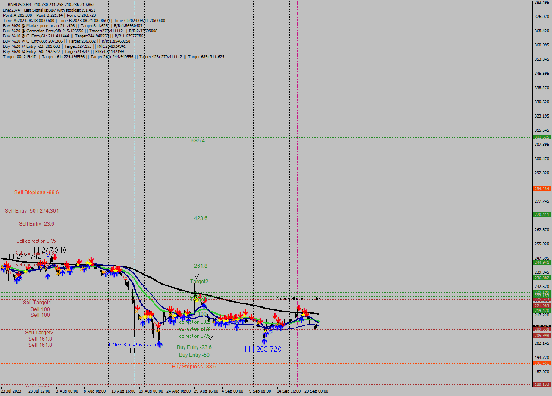Click the red 221.983 price label on axis
Screen dimensions: 552x396
tap(542, 306)
